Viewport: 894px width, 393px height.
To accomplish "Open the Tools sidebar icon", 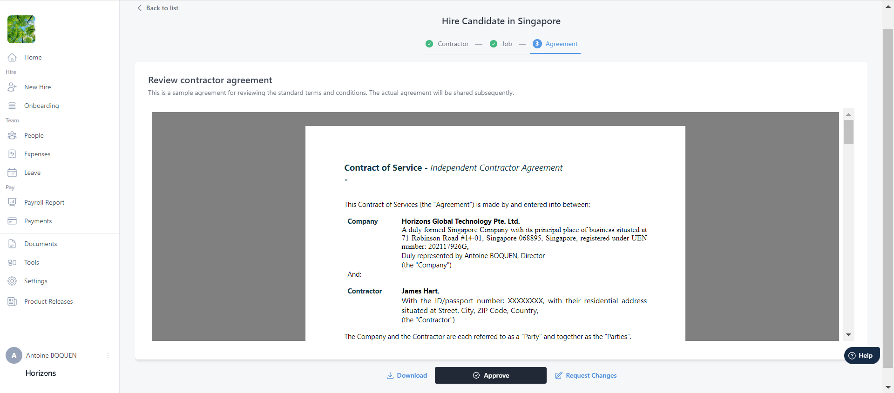I will tap(12, 262).
